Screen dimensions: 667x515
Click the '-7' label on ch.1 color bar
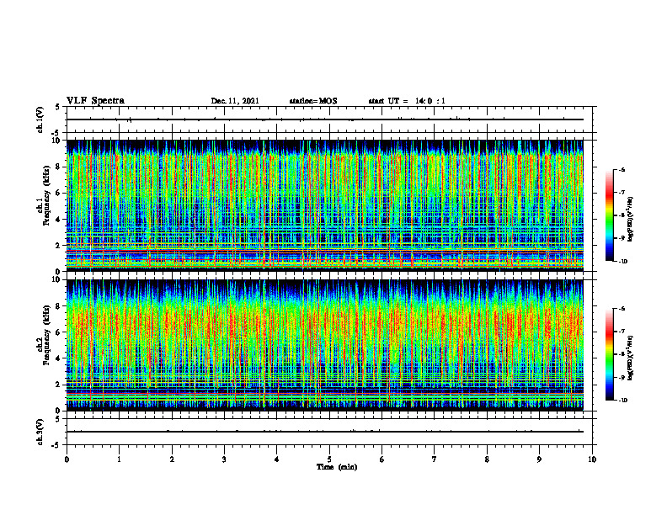pos(622,193)
